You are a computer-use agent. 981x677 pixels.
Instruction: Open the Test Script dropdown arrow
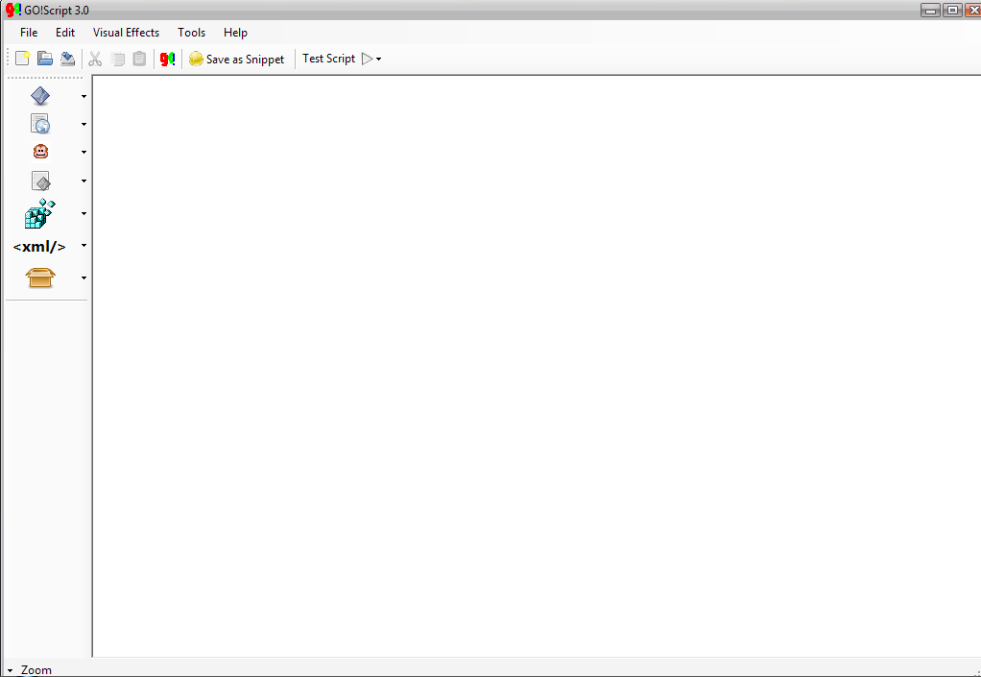(x=379, y=60)
